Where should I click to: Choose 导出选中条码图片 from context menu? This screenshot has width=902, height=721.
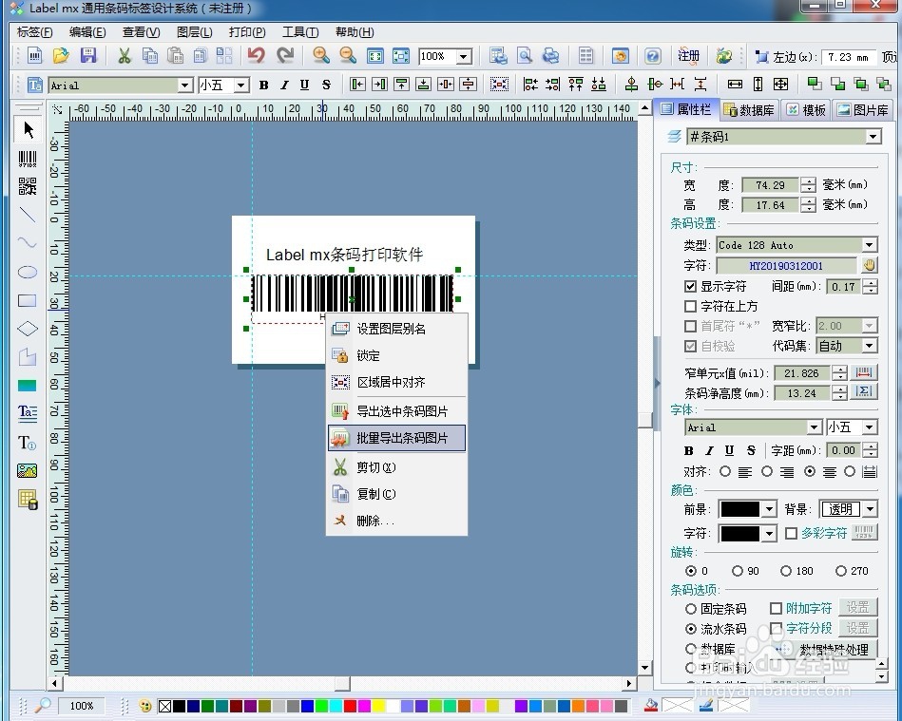[x=396, y=411]
